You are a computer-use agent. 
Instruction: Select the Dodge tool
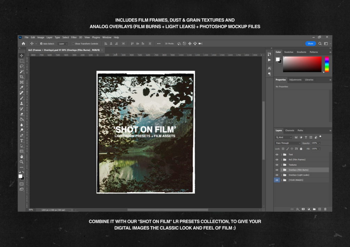(22, 130)
